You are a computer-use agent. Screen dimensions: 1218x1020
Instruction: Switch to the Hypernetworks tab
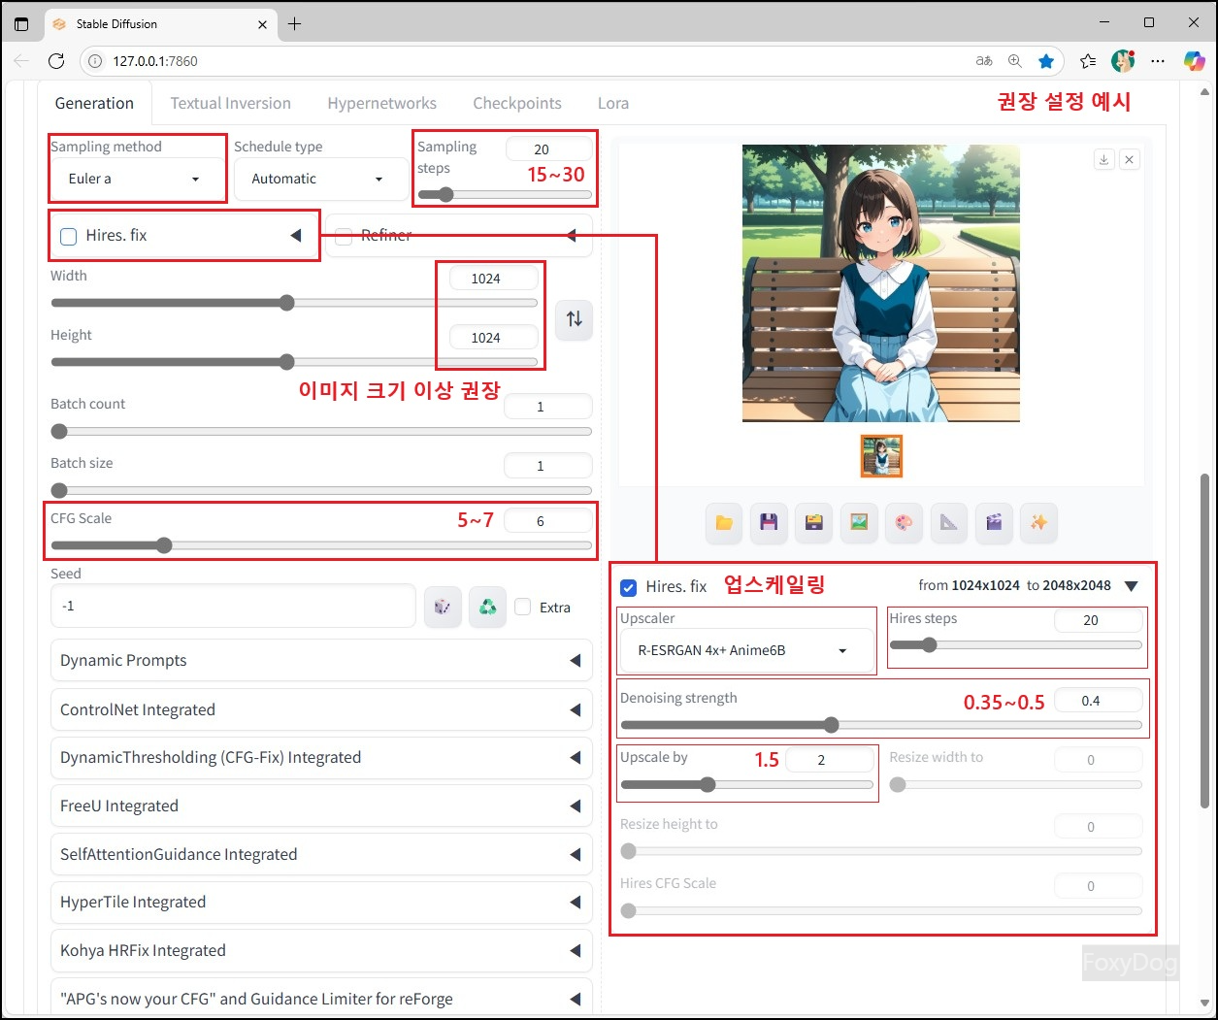click(x=381, y=103)
